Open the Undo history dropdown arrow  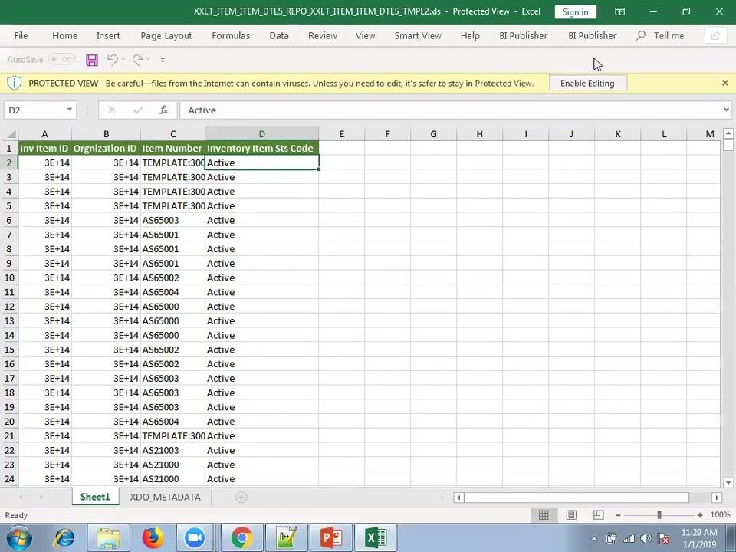click(123, 60)
